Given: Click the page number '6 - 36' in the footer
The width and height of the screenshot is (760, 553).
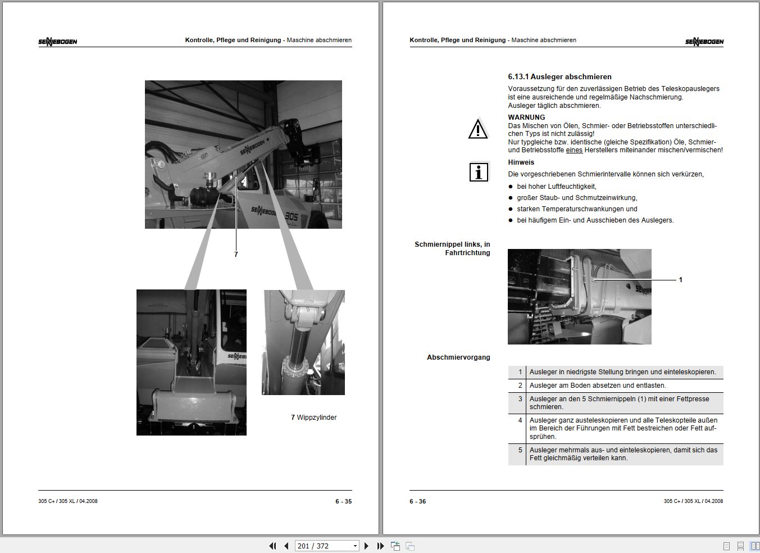Looking at the screenshot, I should tap(418, 501).
